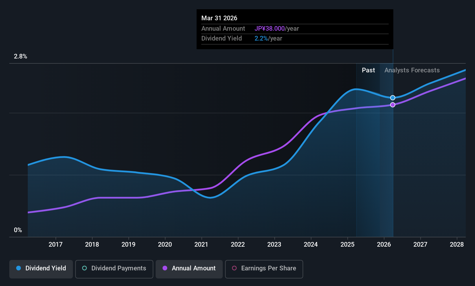This screenshot has width=475, height=286.
Task: Select the Analysts Forecasts period label
Action: pyautogui.click(x=412, y=70)
